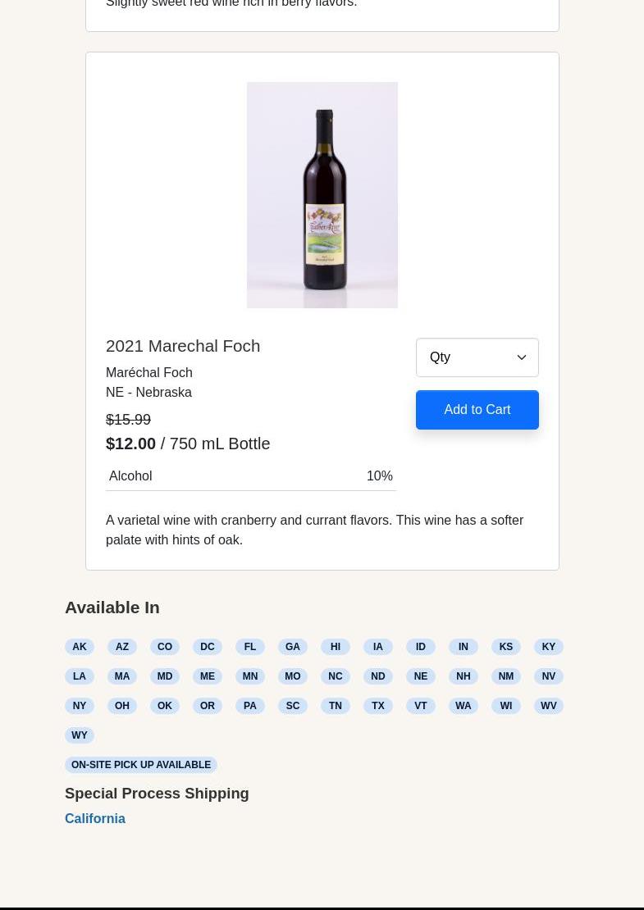The width and height of the screenshot is (644, 910).
Task: Select the MN state badge
Action: (x=250, y=676)
